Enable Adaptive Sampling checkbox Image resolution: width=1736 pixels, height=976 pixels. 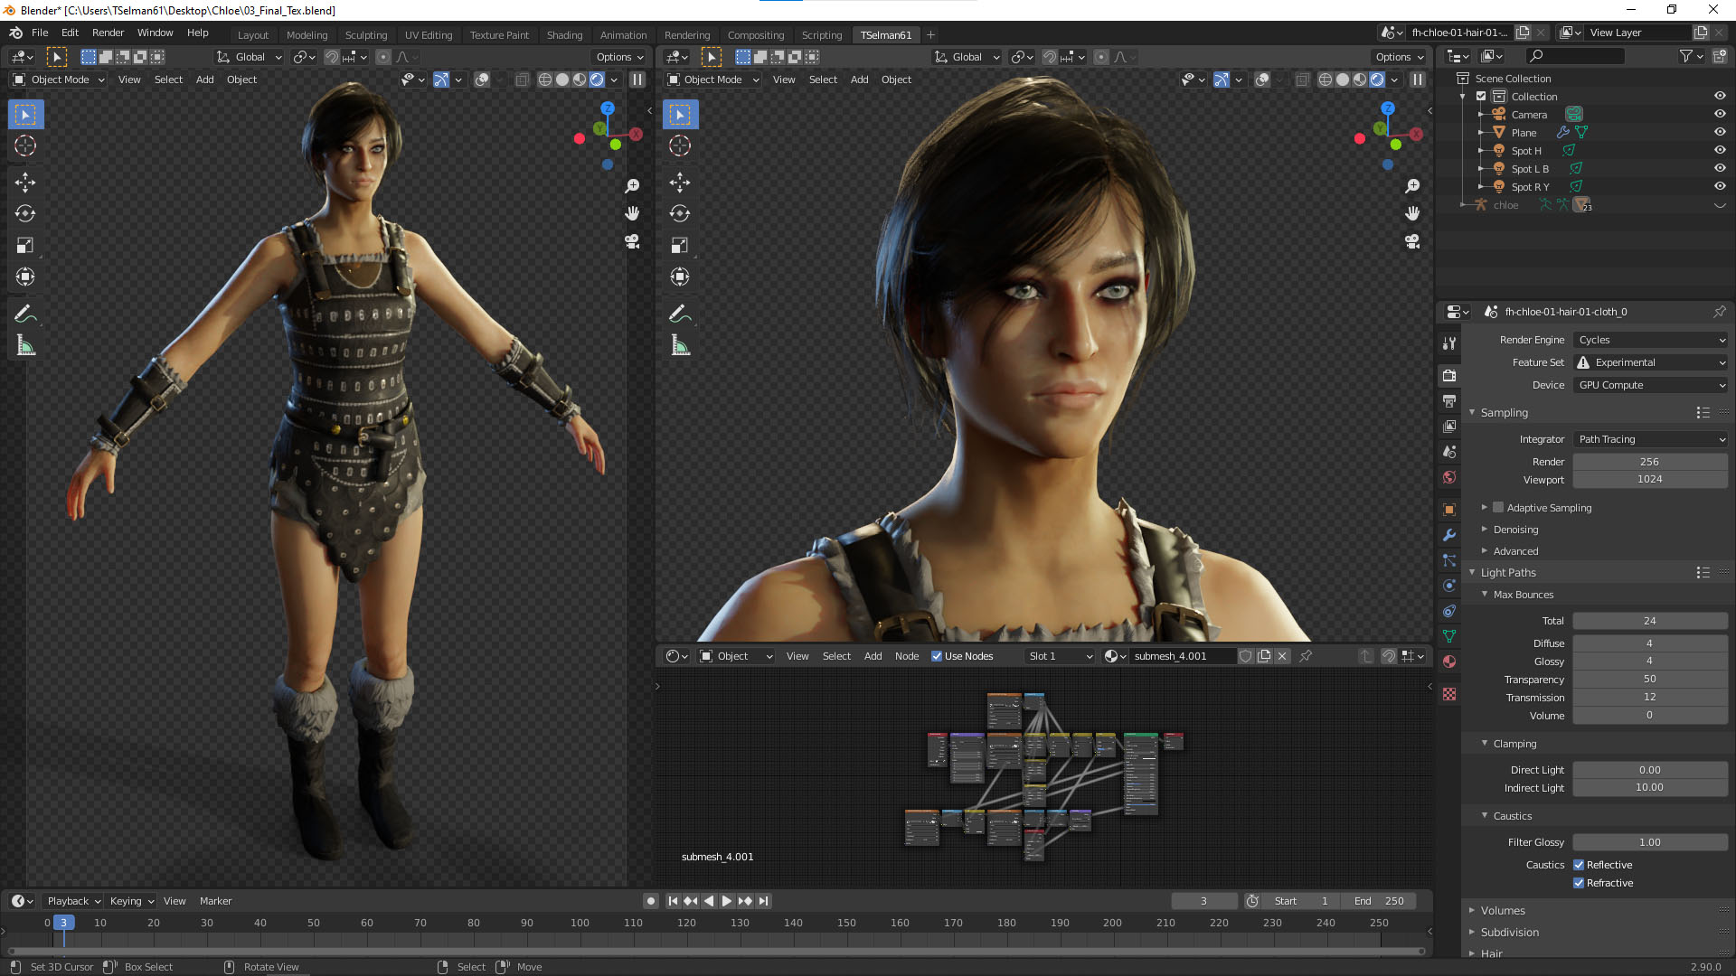(x=1498, y=508)
